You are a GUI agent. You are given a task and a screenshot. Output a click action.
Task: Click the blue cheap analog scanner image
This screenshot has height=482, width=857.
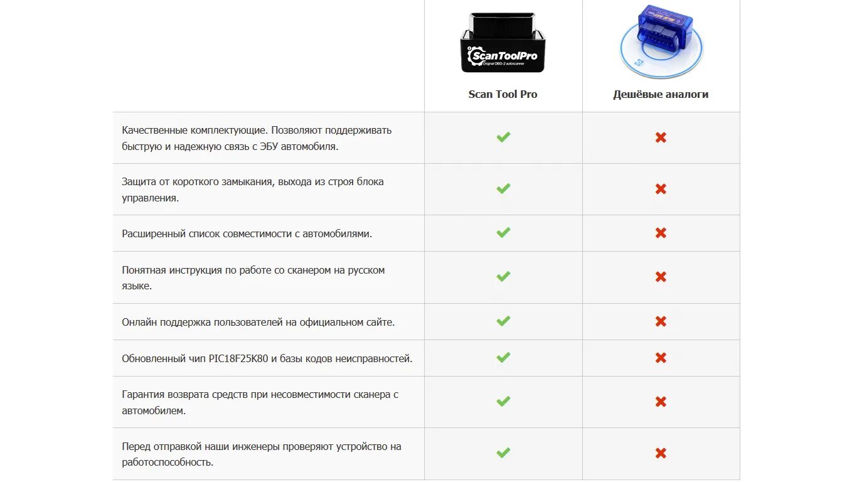(661, 41)
